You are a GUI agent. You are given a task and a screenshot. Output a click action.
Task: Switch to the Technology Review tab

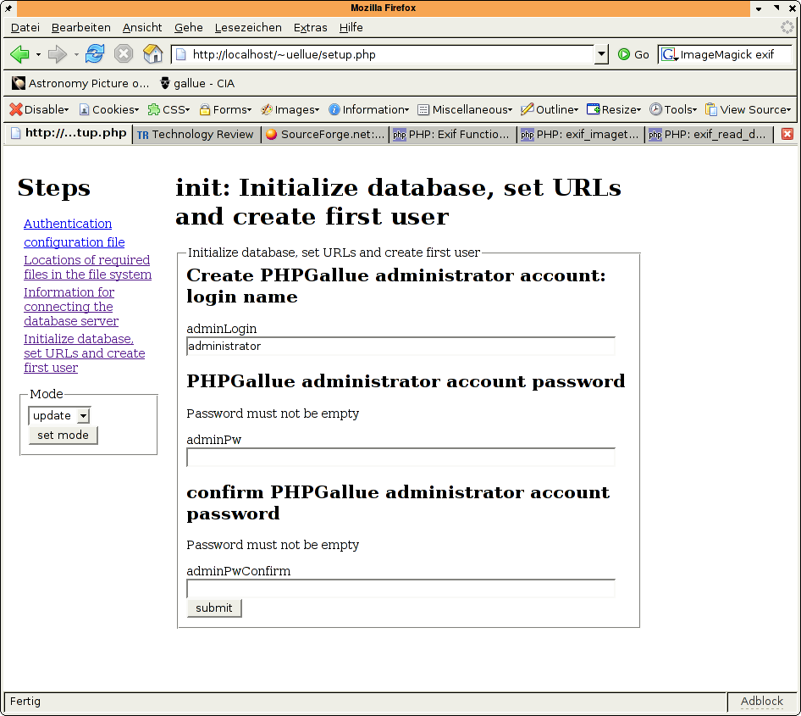pyautogui.click(x=196, y=134)
